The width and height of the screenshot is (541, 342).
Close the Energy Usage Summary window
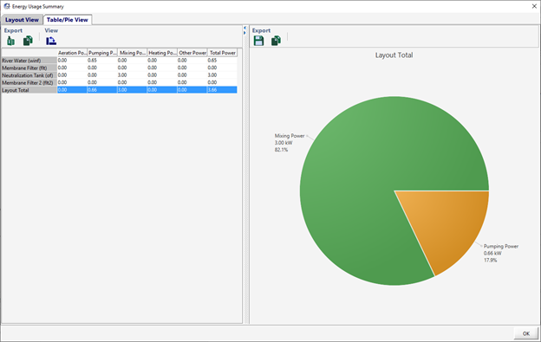tap(534, 6)
